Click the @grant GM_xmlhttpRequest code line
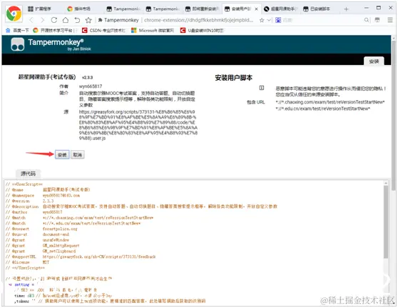398x308 pixels. pyautogui.click(x=42, y=246)
